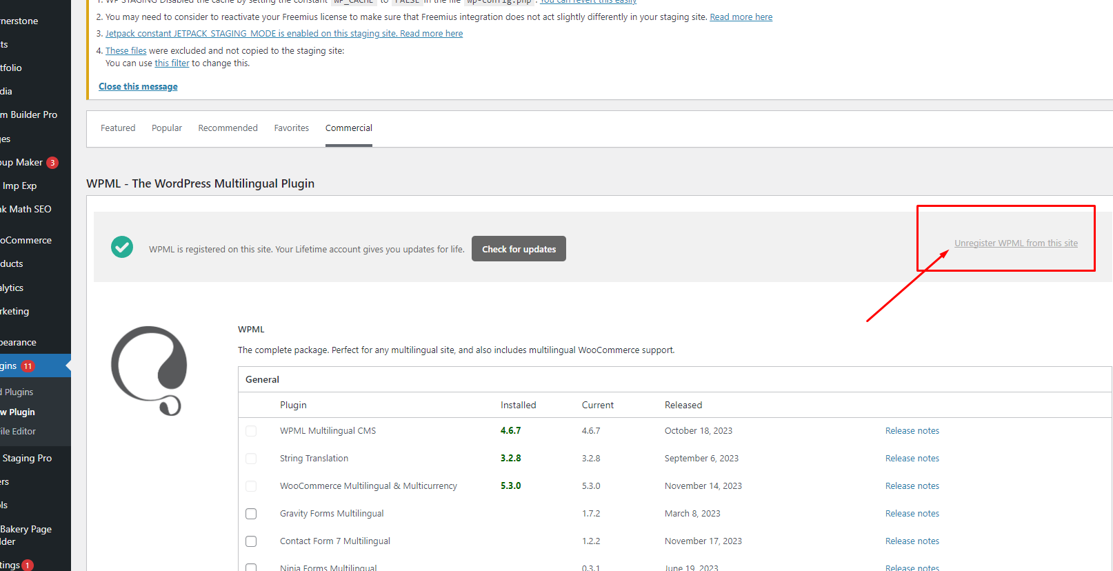Check the Ninja Forms Multilingual checkbox

tap(251, 568)
